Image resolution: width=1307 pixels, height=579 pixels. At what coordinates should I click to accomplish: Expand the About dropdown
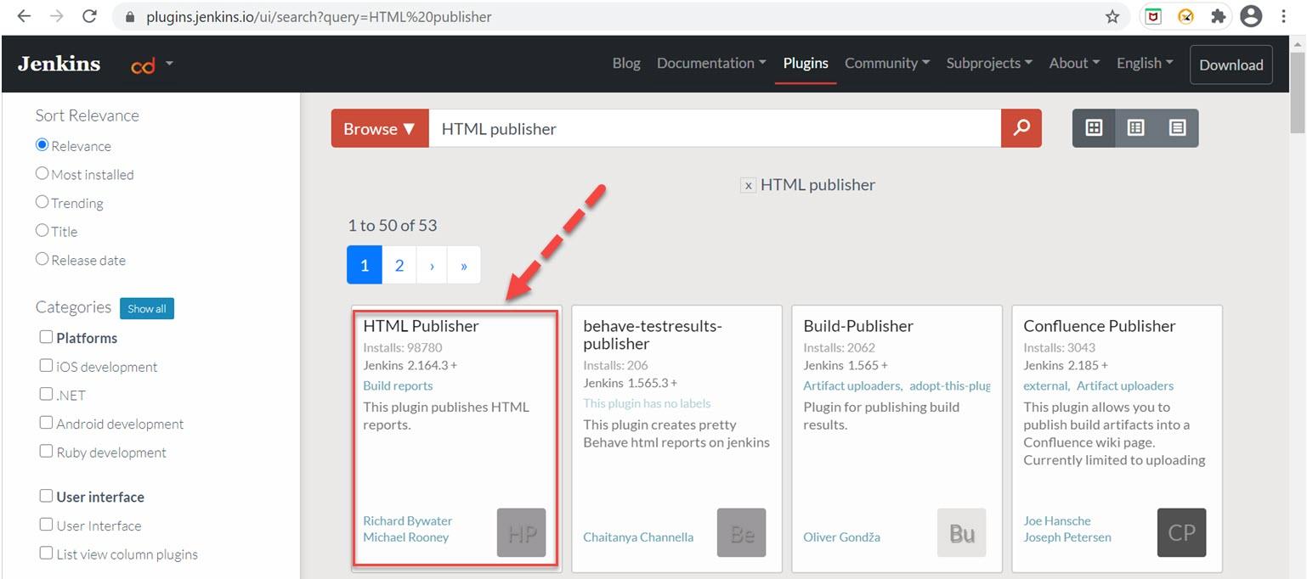coord(1074,64)
